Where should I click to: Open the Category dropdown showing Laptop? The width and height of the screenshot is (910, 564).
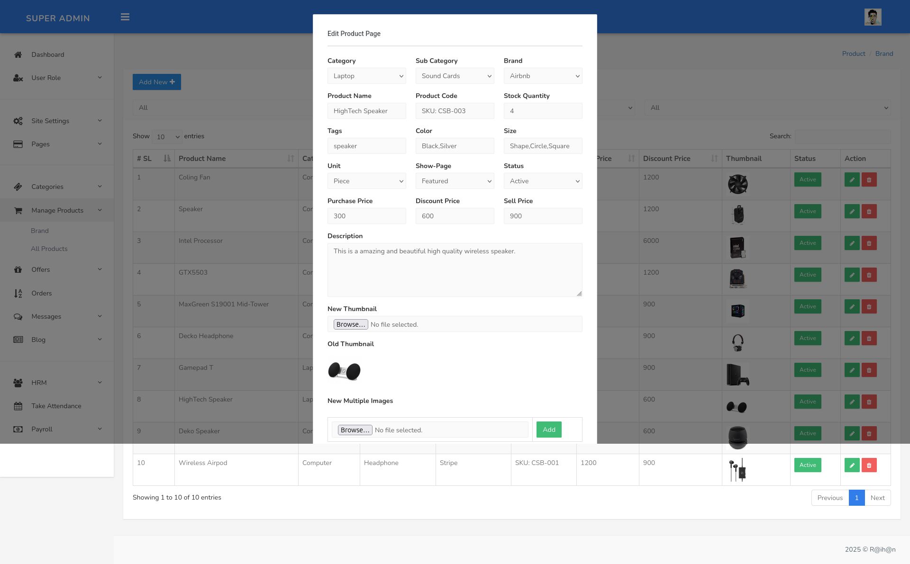(366, 76)
